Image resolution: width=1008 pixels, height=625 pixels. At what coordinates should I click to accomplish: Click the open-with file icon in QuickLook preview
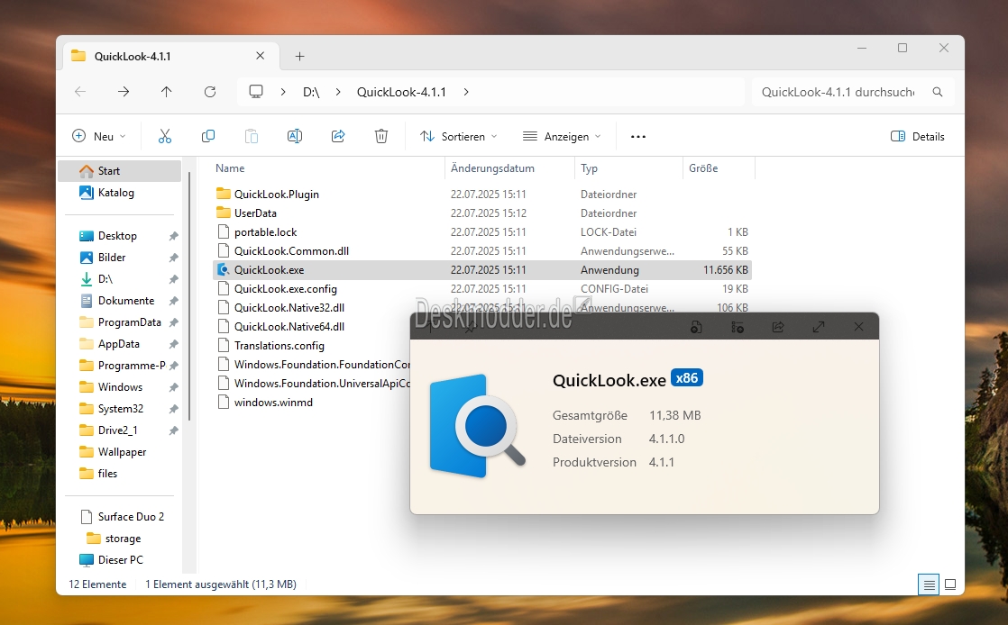point(696,327)
